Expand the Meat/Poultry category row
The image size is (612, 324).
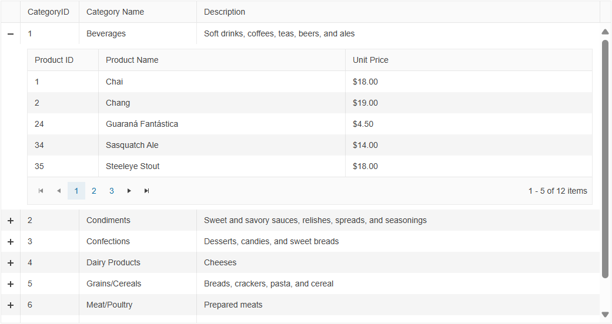coord(11,305)
